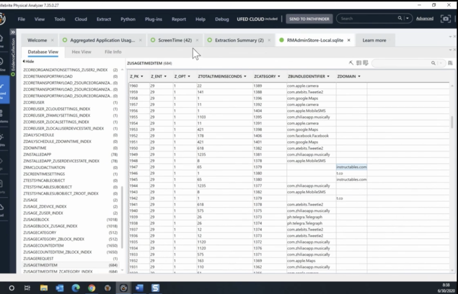Open the Plug-ins menu

coord(153,19)
